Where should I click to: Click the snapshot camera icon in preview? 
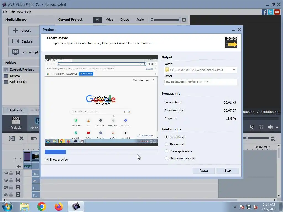click(261, 127)
